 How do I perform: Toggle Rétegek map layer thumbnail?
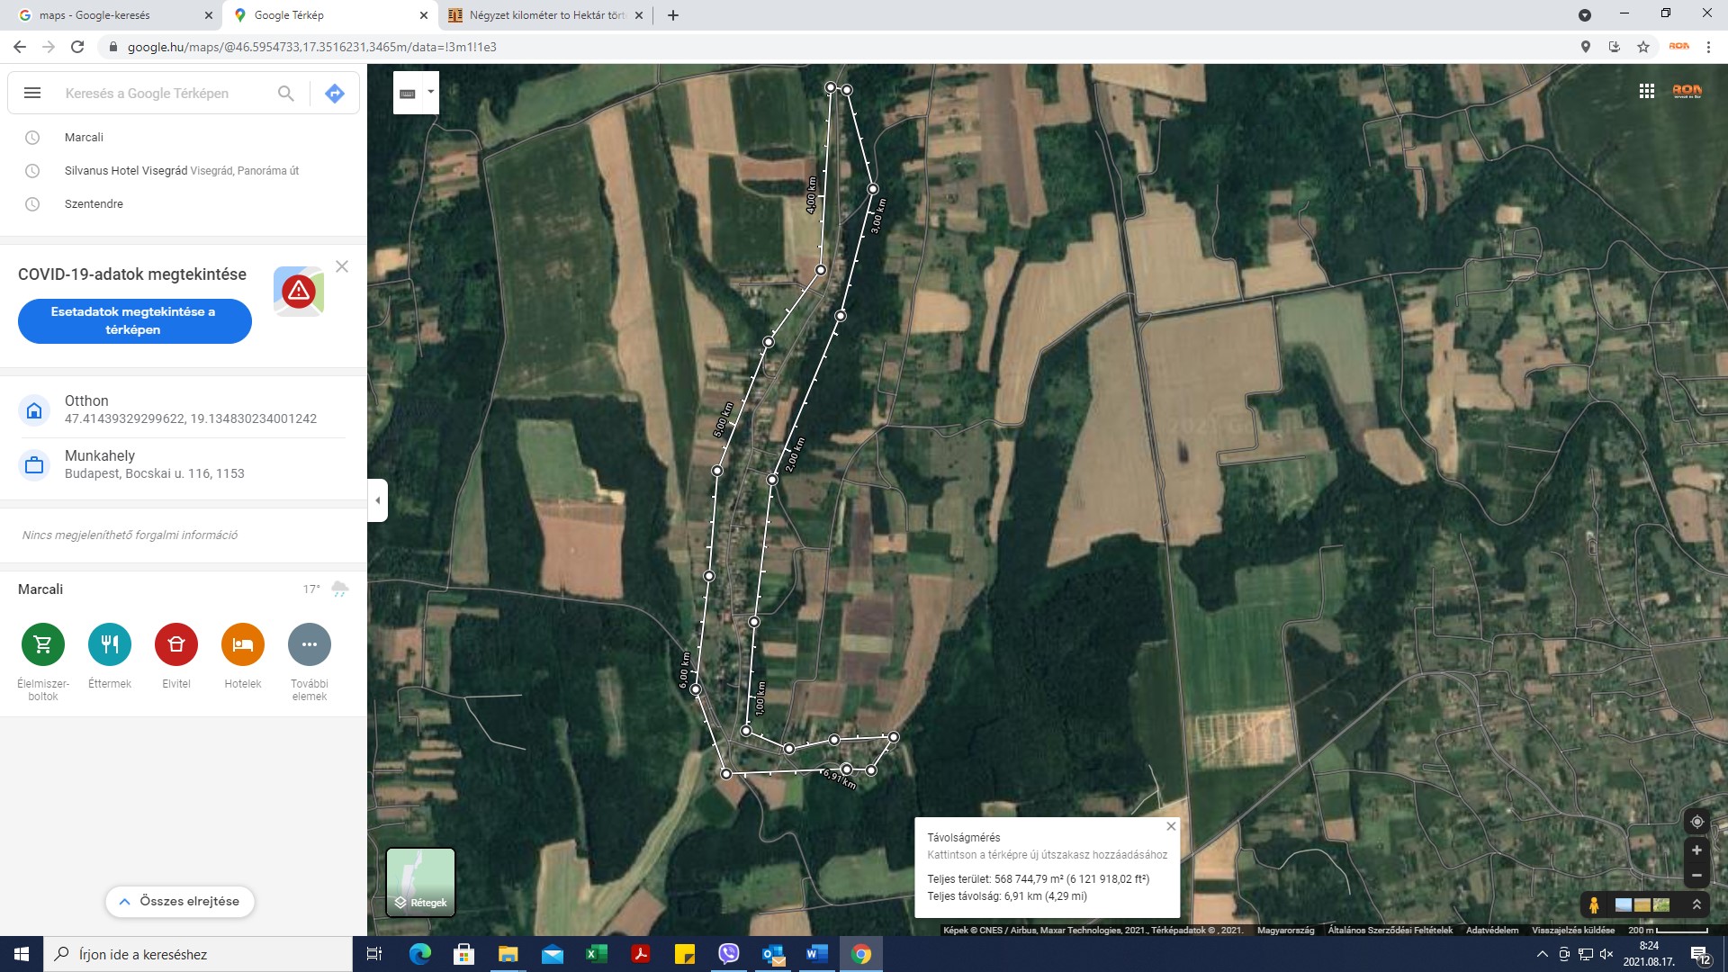tap(420, 882)
